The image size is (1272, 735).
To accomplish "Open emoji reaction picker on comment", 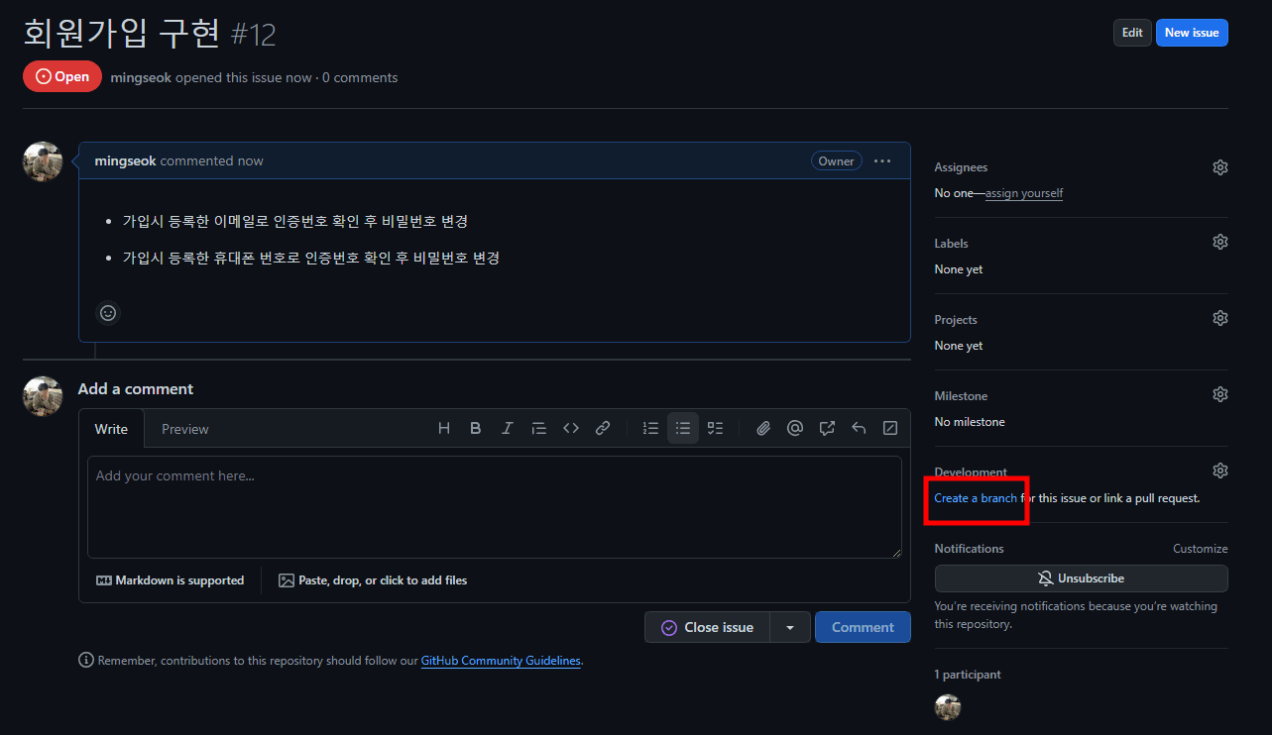I will pos(108,313).
